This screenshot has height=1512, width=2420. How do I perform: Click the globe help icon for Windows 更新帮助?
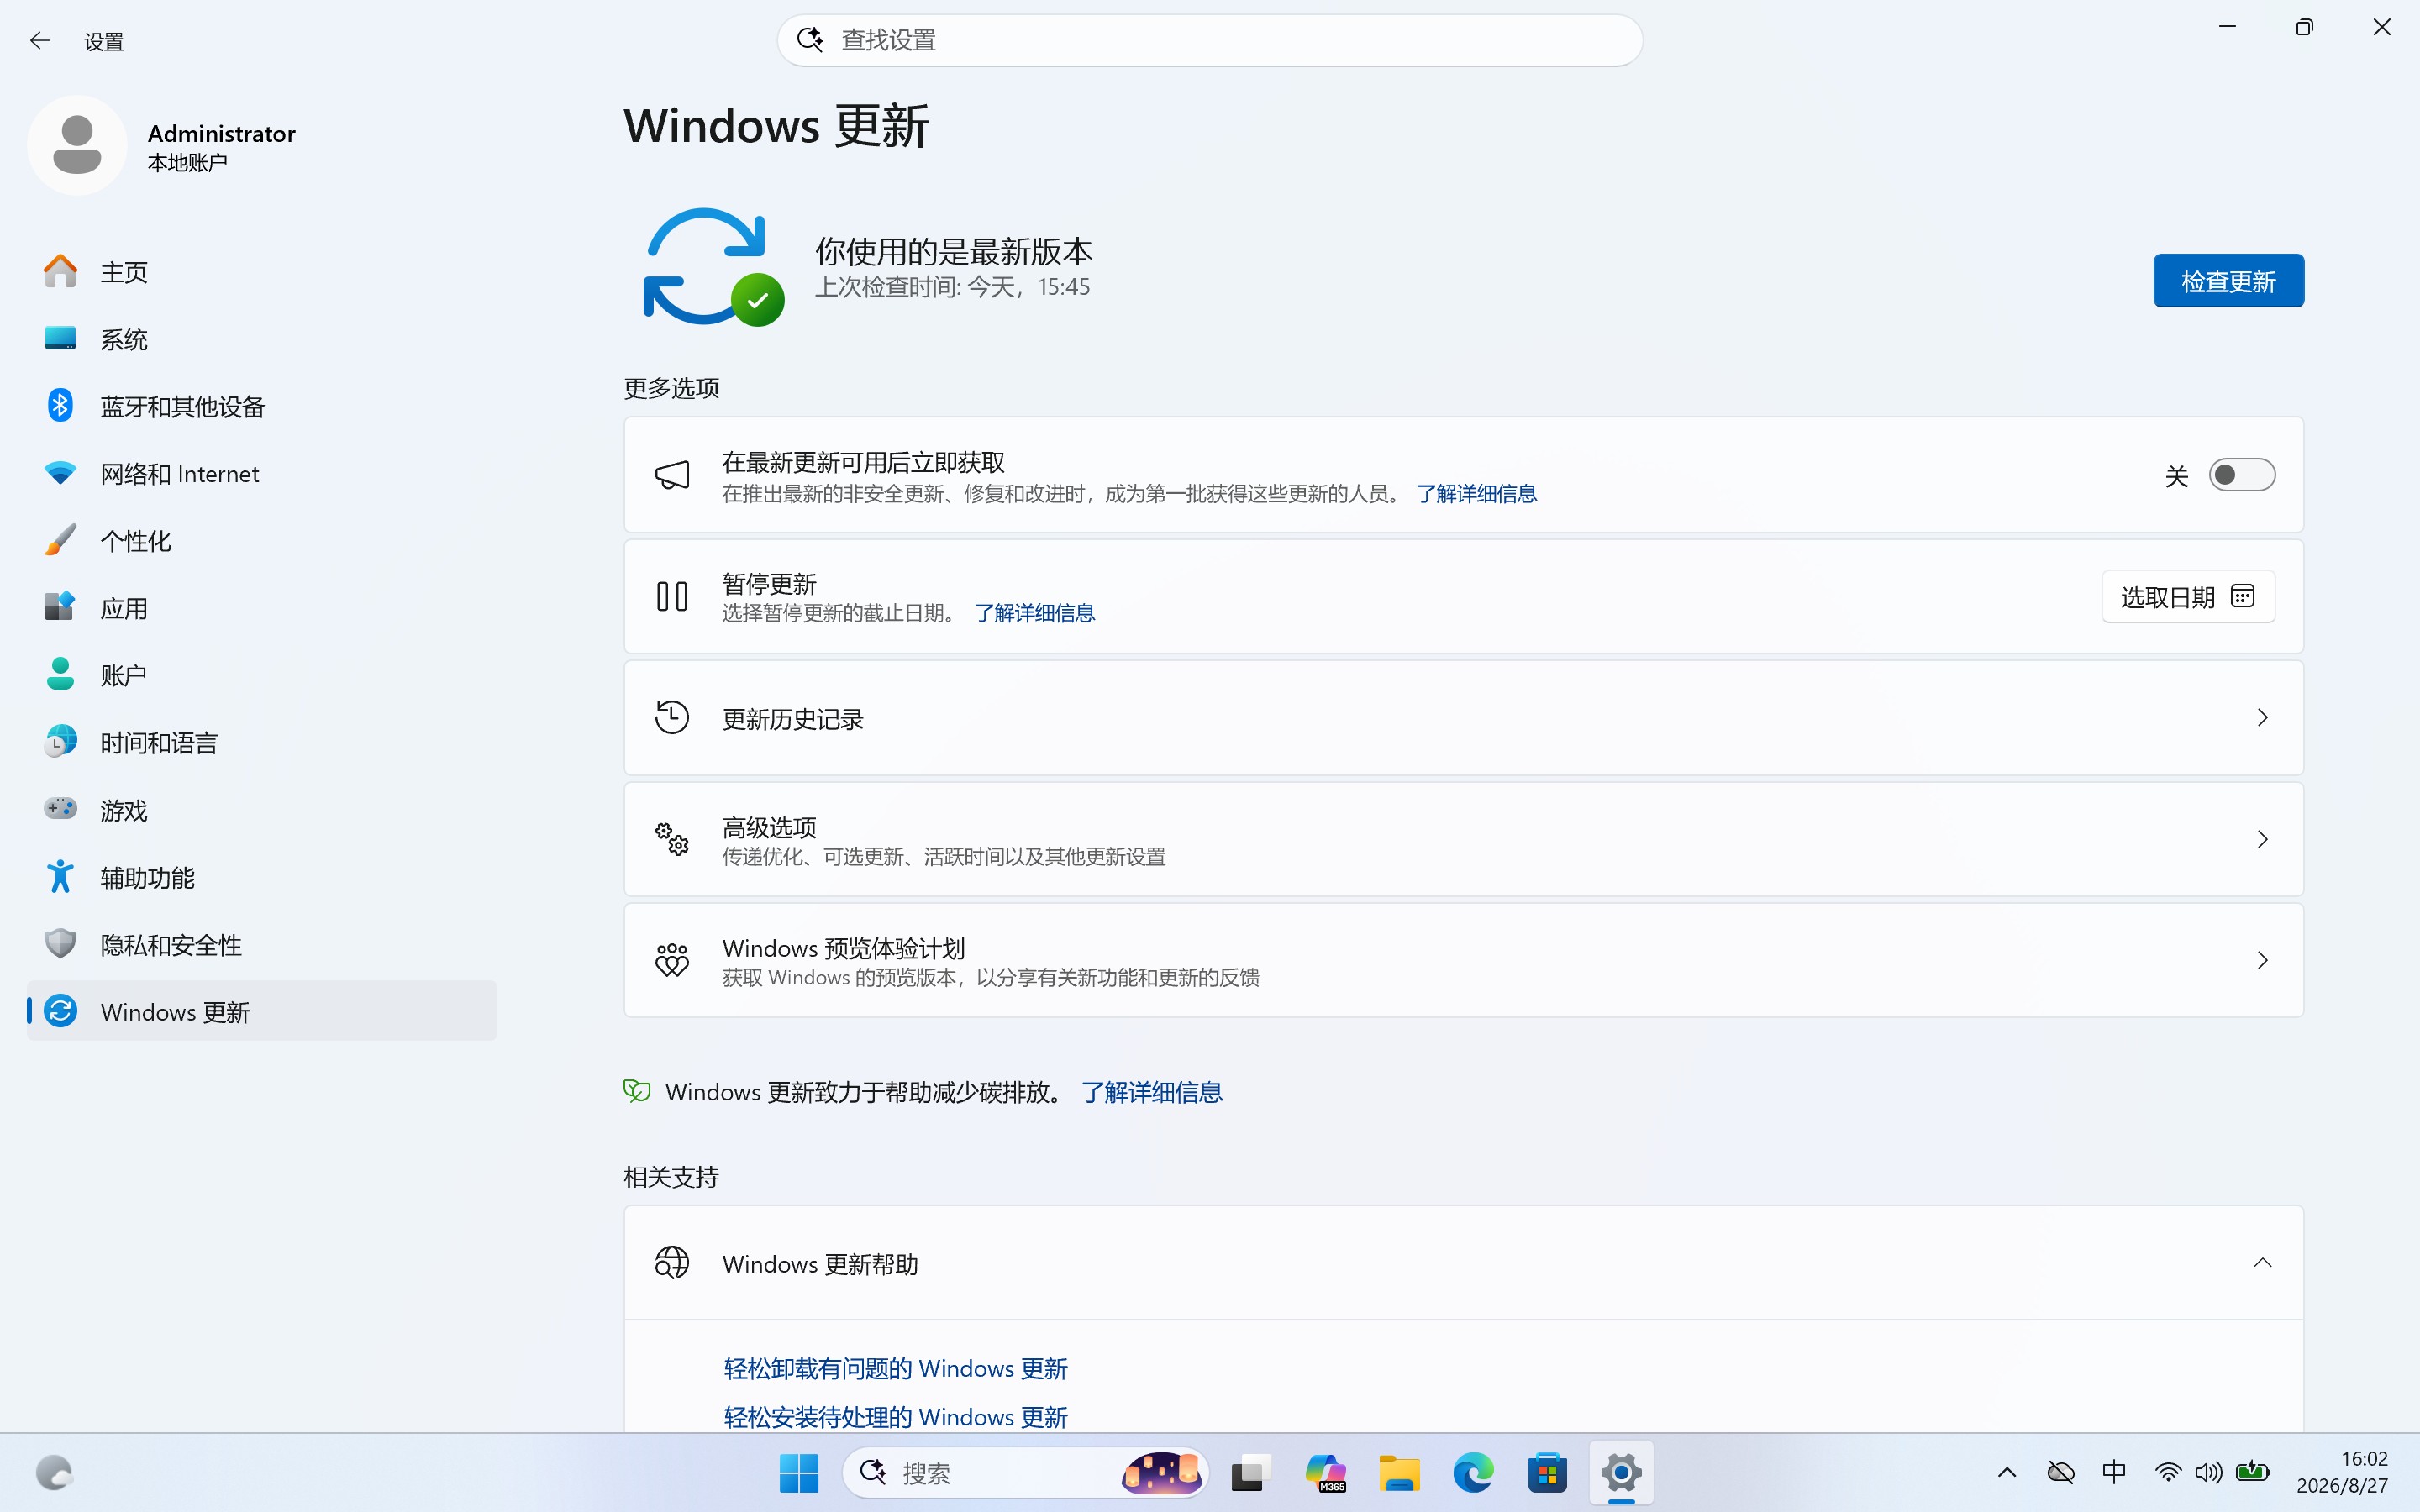[x=672, y=1263]
